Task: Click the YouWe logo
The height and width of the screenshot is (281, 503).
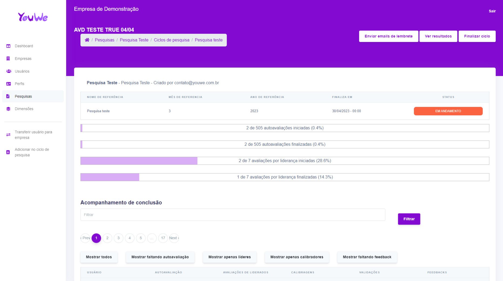Action: pyautogui.click(x=33, y=17)
